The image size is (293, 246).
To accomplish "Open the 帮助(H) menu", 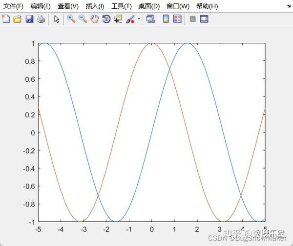I will pyautogui.click(x=207, y=6).
